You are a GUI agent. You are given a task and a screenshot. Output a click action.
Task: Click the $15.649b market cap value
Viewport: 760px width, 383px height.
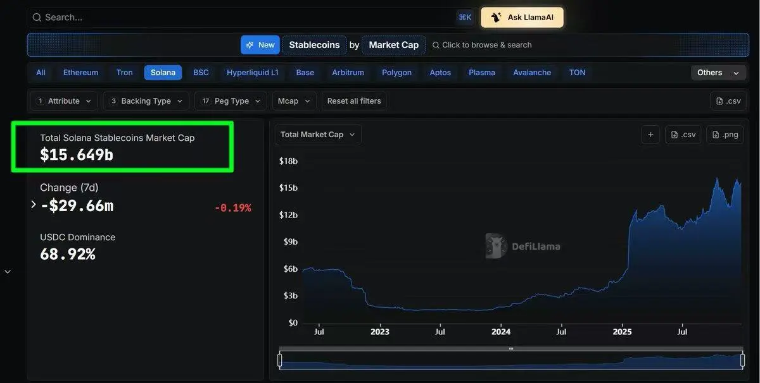click(77, 155)
